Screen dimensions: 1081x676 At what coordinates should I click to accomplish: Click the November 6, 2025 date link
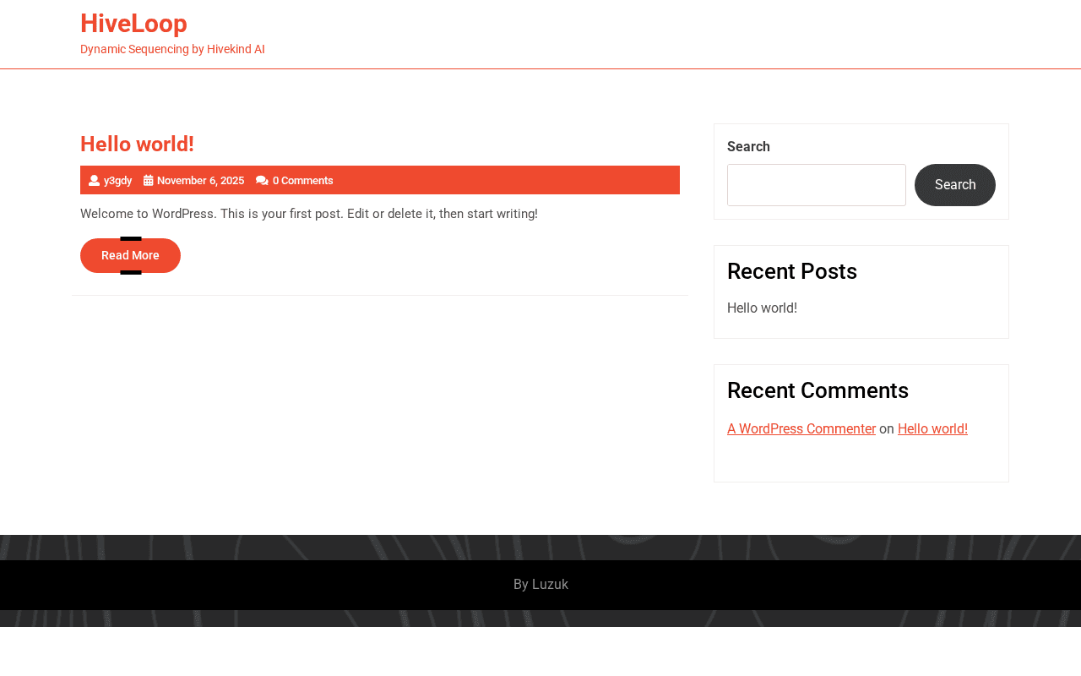(x=200, y=181)
